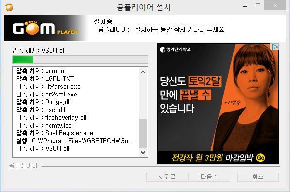This screenshot has height=192, width=290.
Task: Select log line 압축 해제: LGPL.TXT
Action: pos(45,79)
